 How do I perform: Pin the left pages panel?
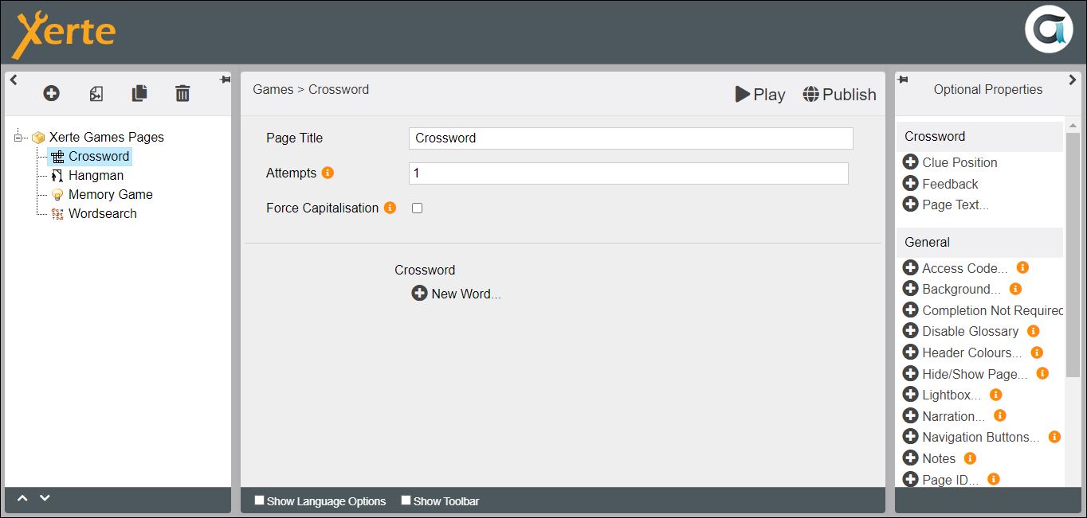coord(225,80)
